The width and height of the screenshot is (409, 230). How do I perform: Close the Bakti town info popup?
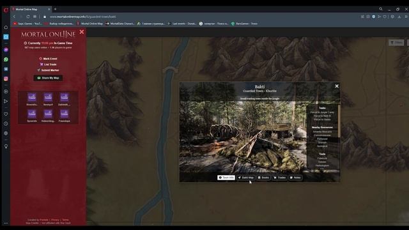(x=337, y=86)
